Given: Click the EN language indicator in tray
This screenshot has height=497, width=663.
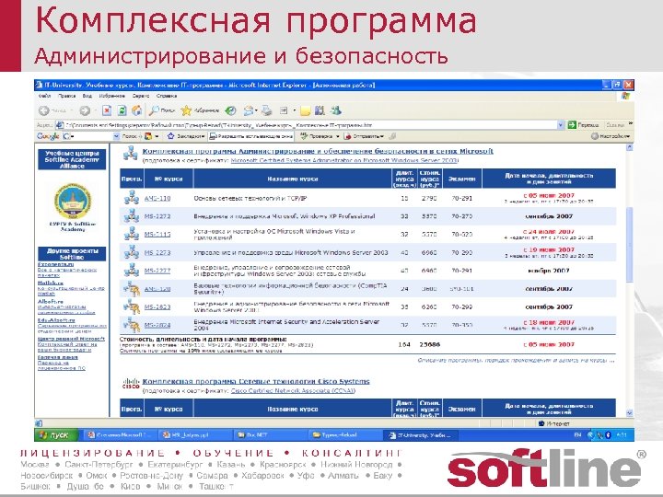Looking at the screenshot, I should pos(577,434).
